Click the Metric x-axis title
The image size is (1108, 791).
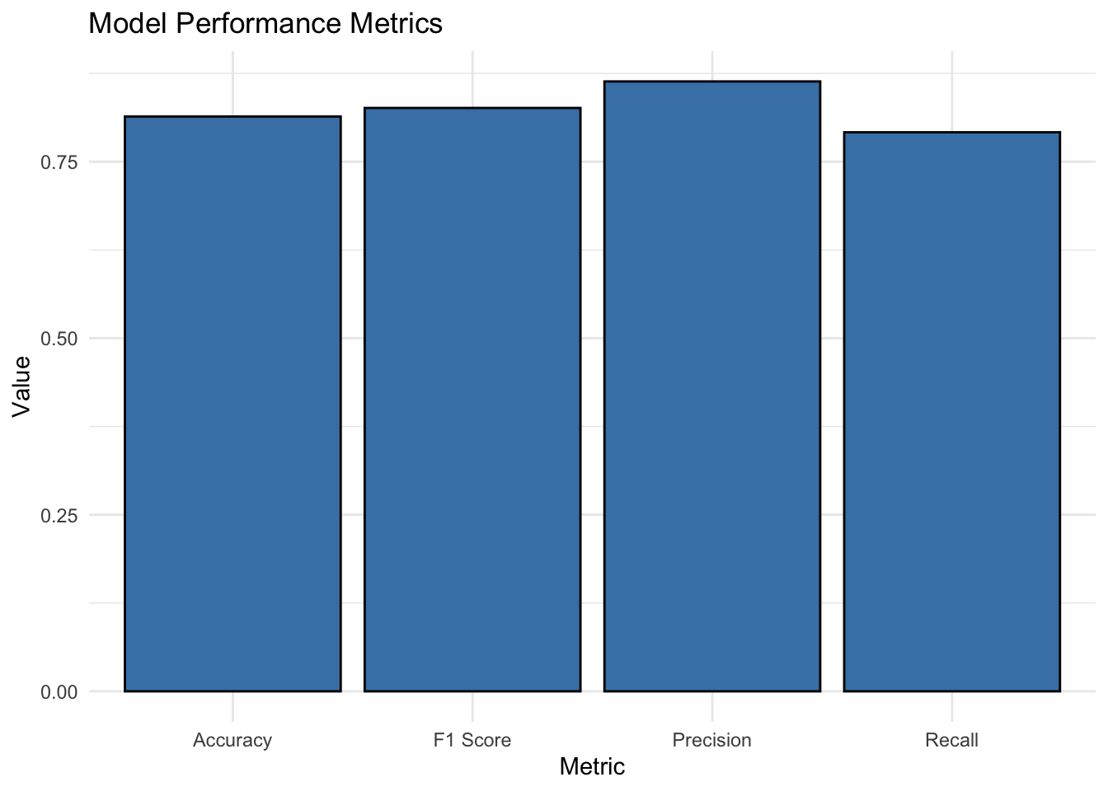point(592,767)
